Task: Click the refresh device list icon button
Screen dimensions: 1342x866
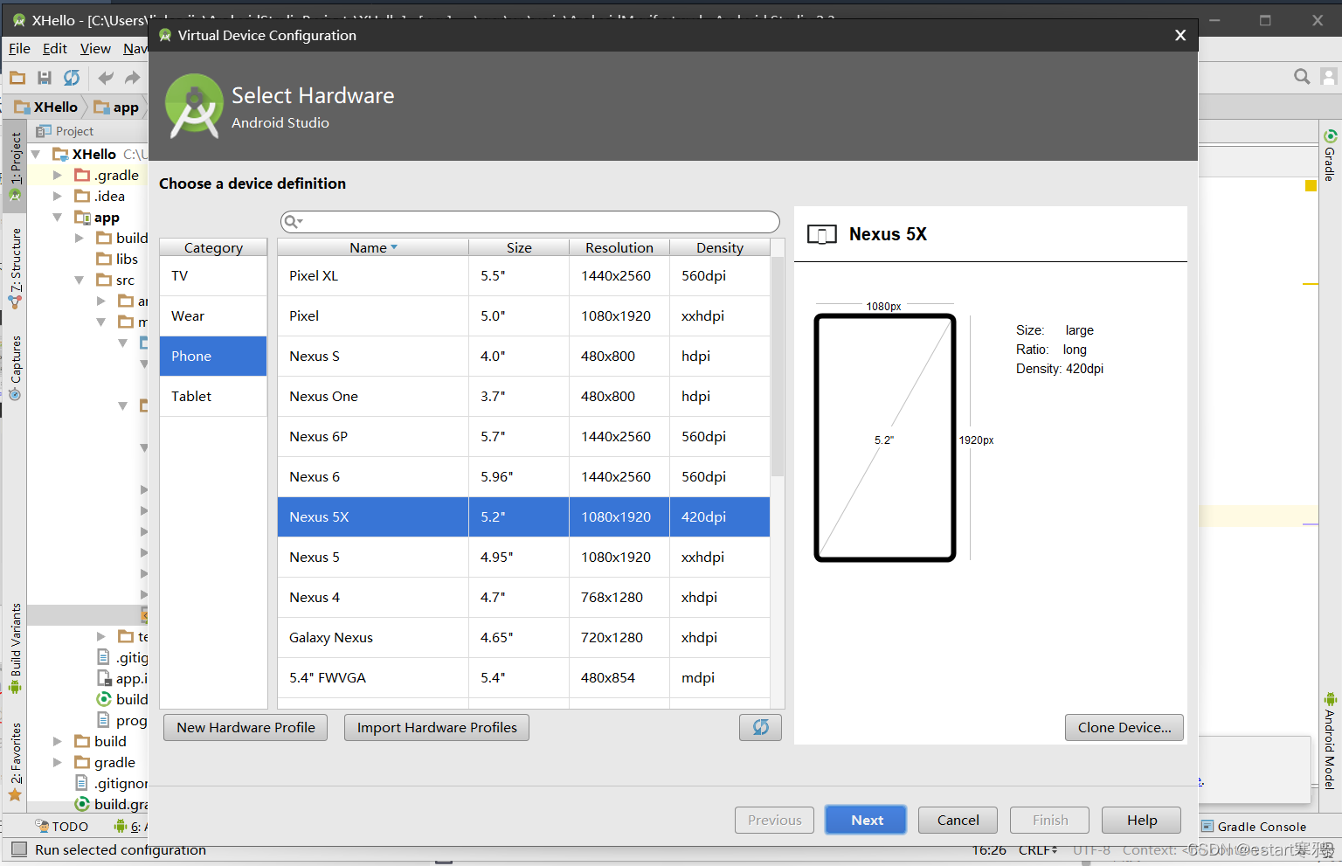Action: 760,727
